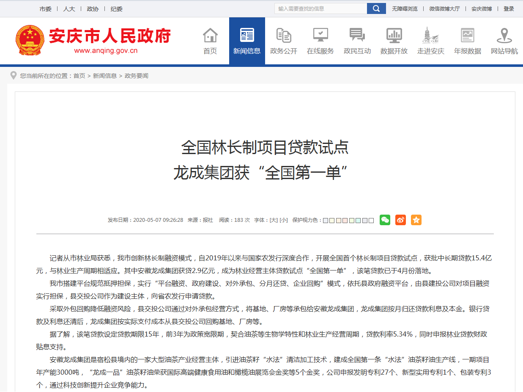The width and height of the screenshot is (523, 392).
Task: Set font size to small [小]
Action: click(x=284, y=220)
